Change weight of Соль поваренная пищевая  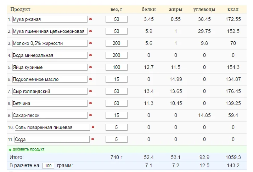point(117,127)
